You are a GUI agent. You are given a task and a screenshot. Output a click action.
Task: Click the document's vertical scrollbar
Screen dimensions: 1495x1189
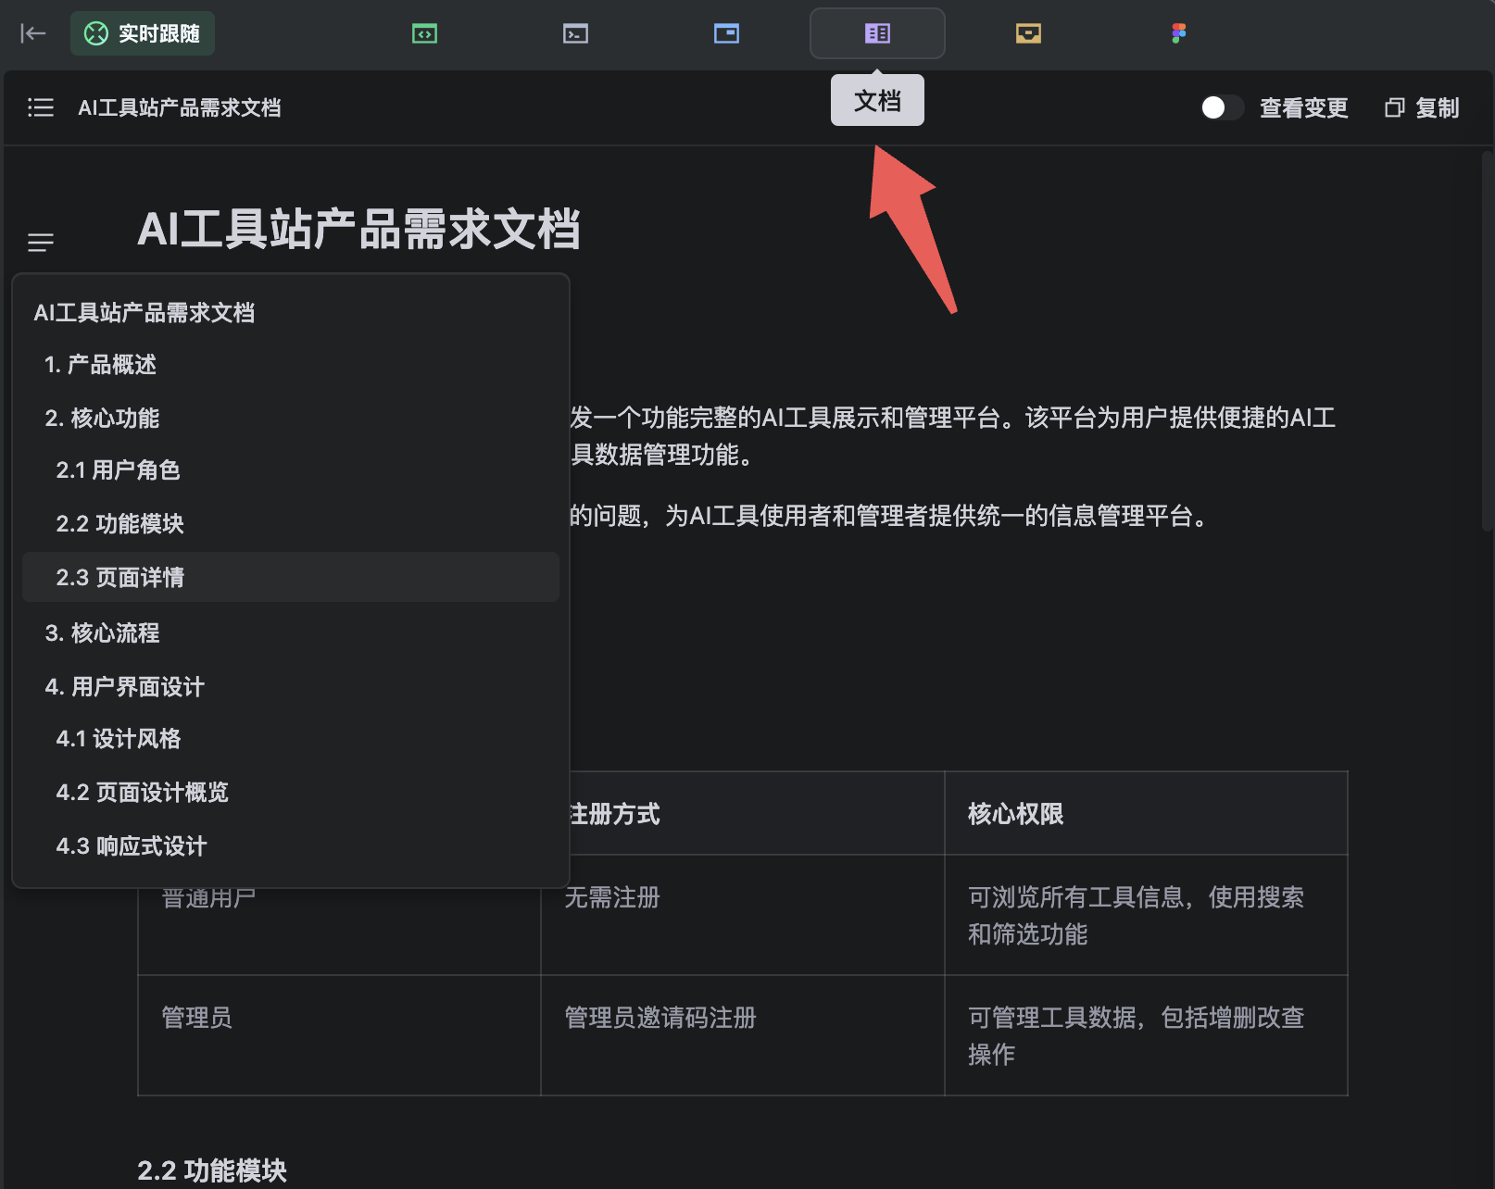tap(1488, 339)
